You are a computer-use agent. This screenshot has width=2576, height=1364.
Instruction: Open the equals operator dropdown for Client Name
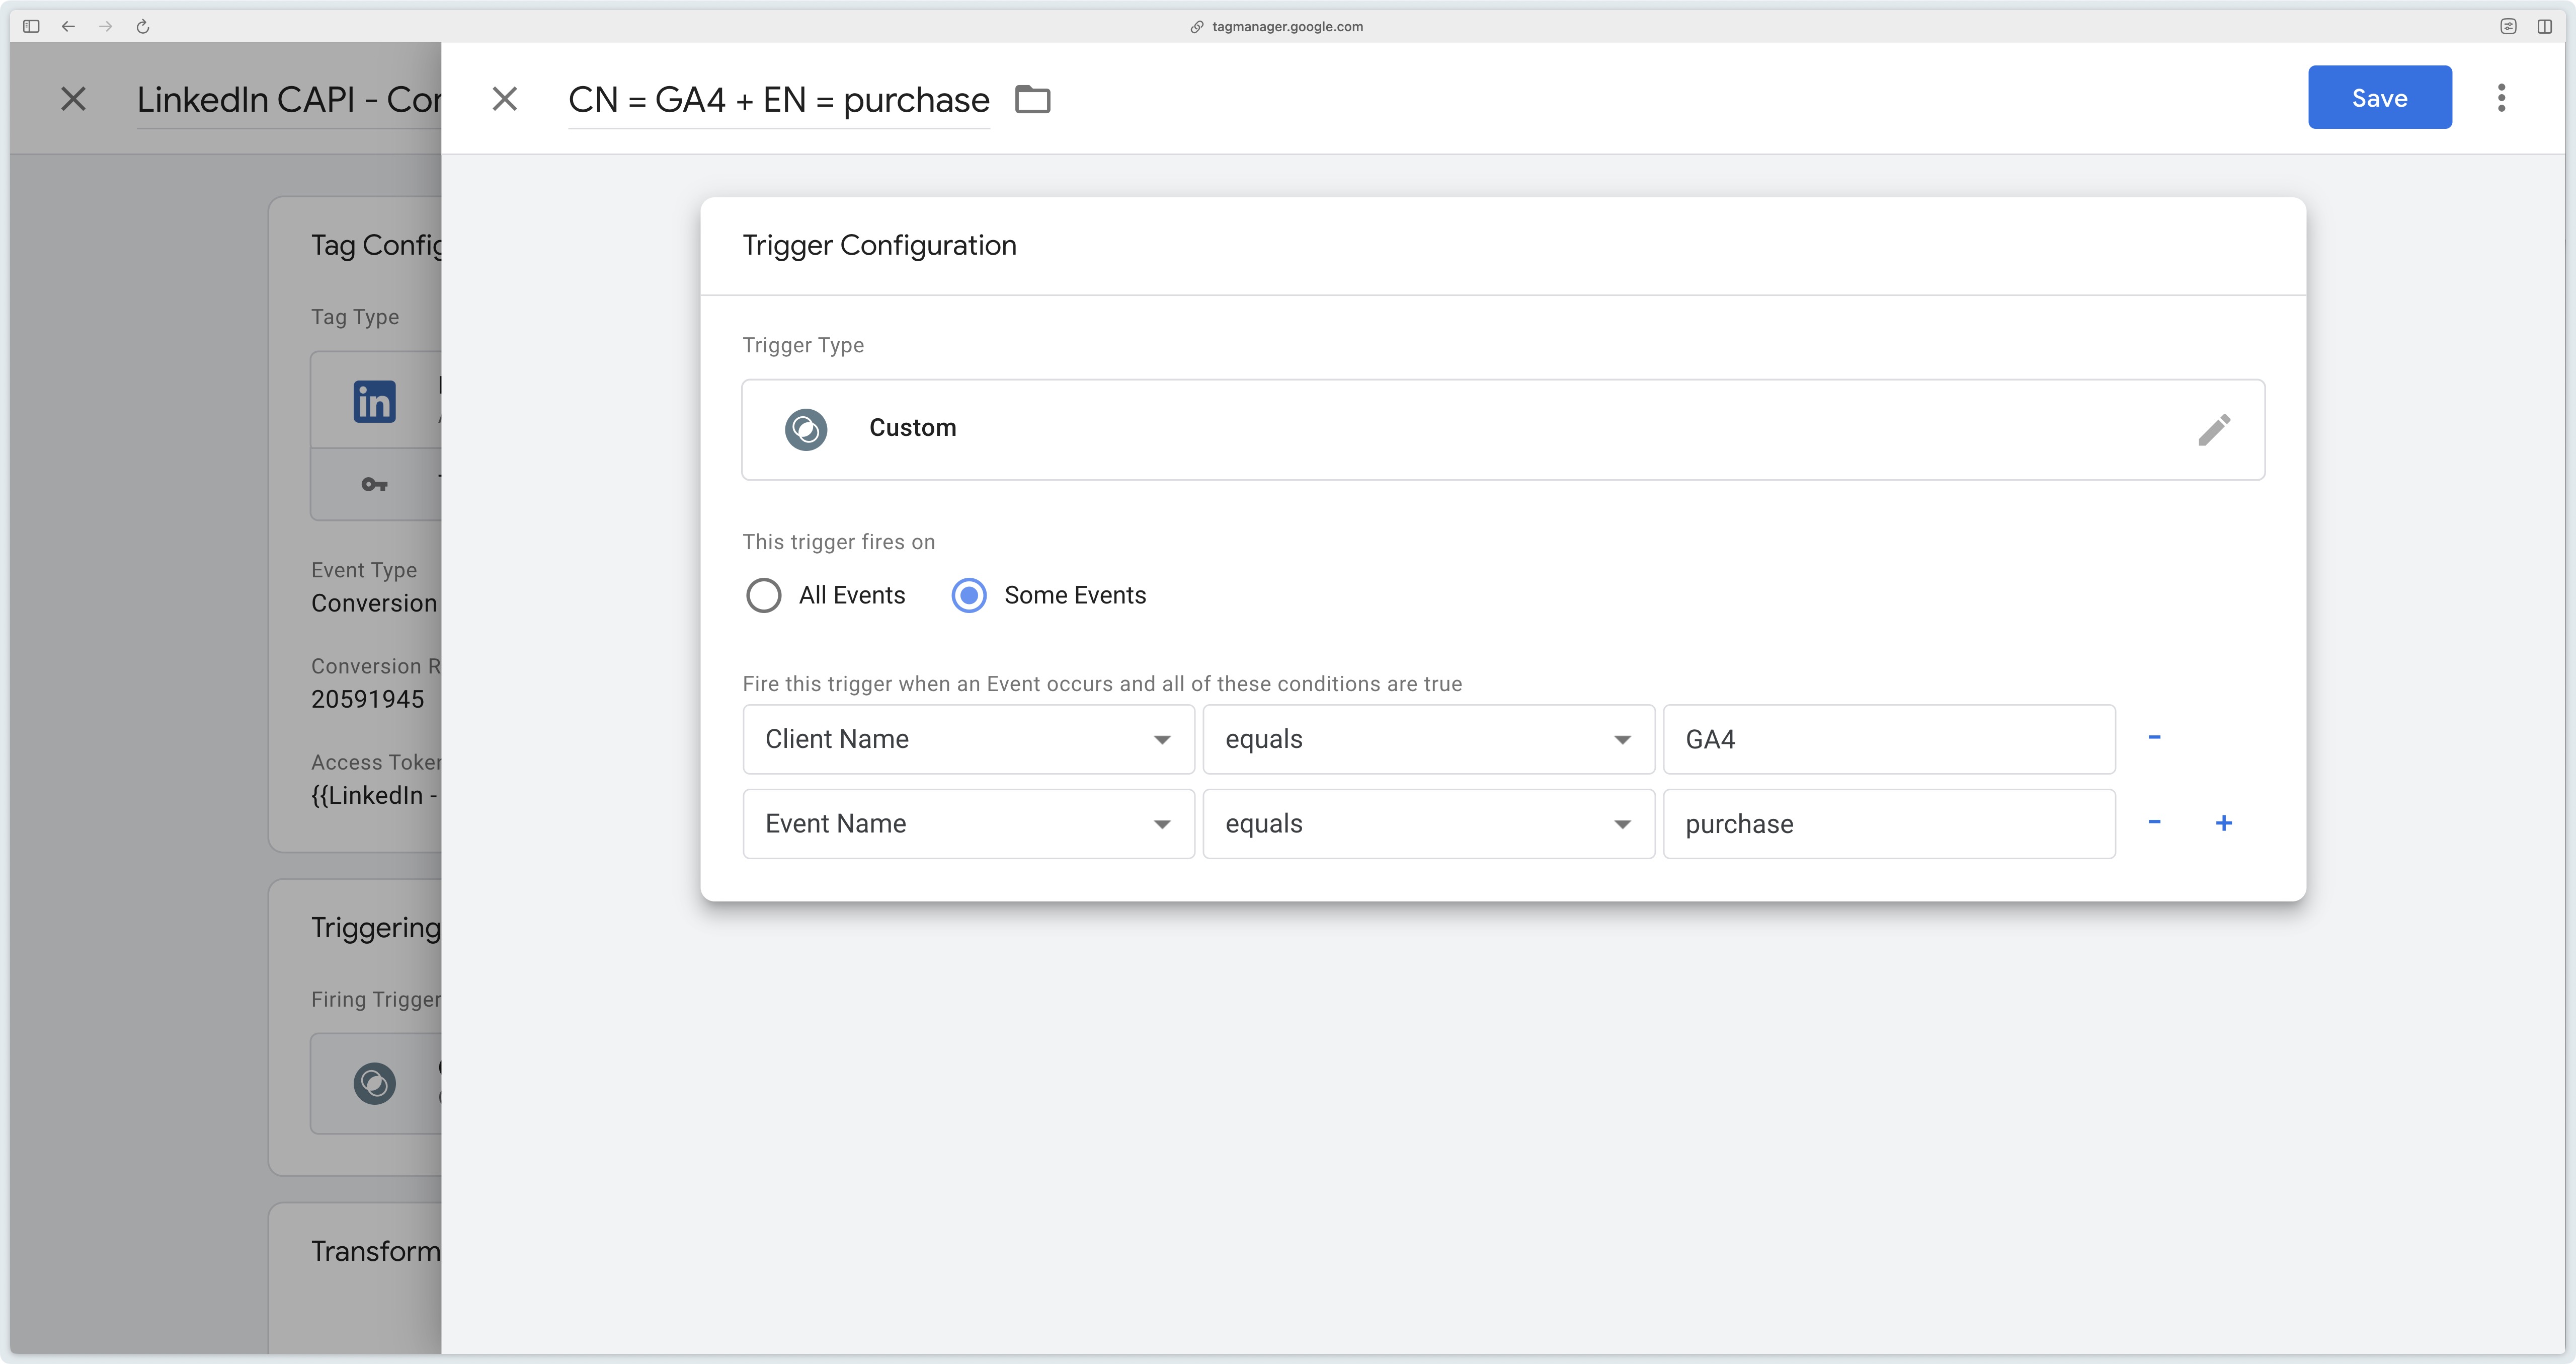[x=1429, y=738]
